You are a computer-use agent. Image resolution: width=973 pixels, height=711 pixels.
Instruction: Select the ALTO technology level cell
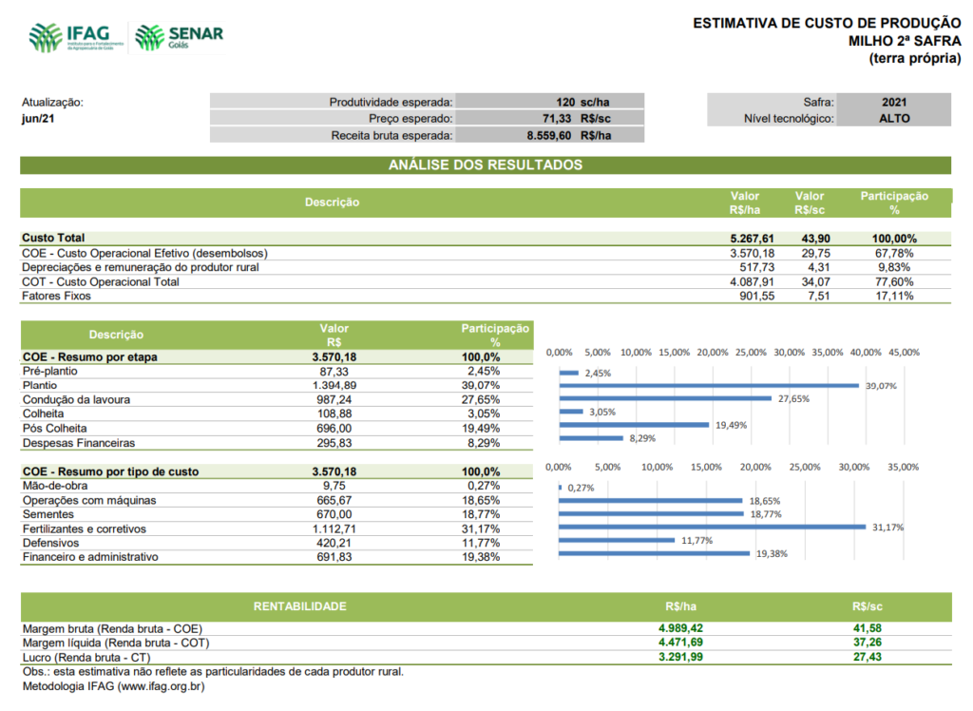point(893,119)
